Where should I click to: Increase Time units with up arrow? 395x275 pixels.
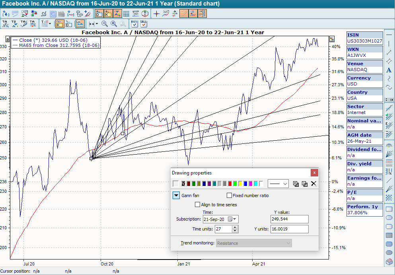[235, 227]
